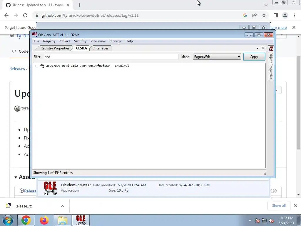Open the Help menu
Viewport: 301px width, 226px height.
coord(129,41)
